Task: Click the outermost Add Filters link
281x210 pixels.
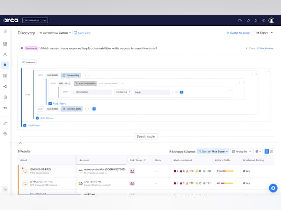Action: [x=32, y=126]
